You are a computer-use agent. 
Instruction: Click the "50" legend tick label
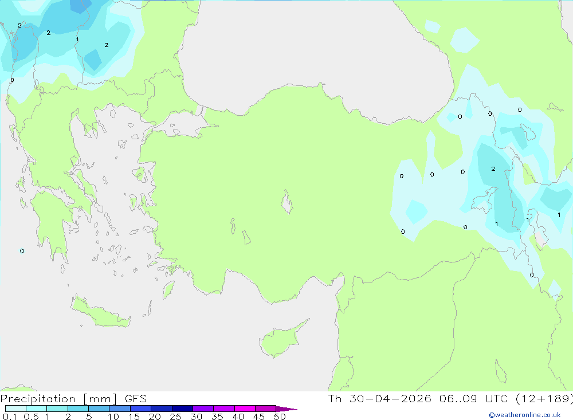click(280, 417)
